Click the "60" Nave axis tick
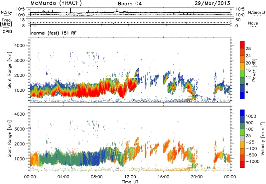 pos(238,20)
